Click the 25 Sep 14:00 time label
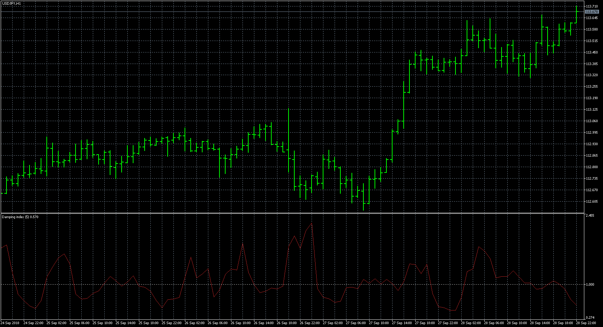Screen dimensions: 603x327 [x=126, y=323]
